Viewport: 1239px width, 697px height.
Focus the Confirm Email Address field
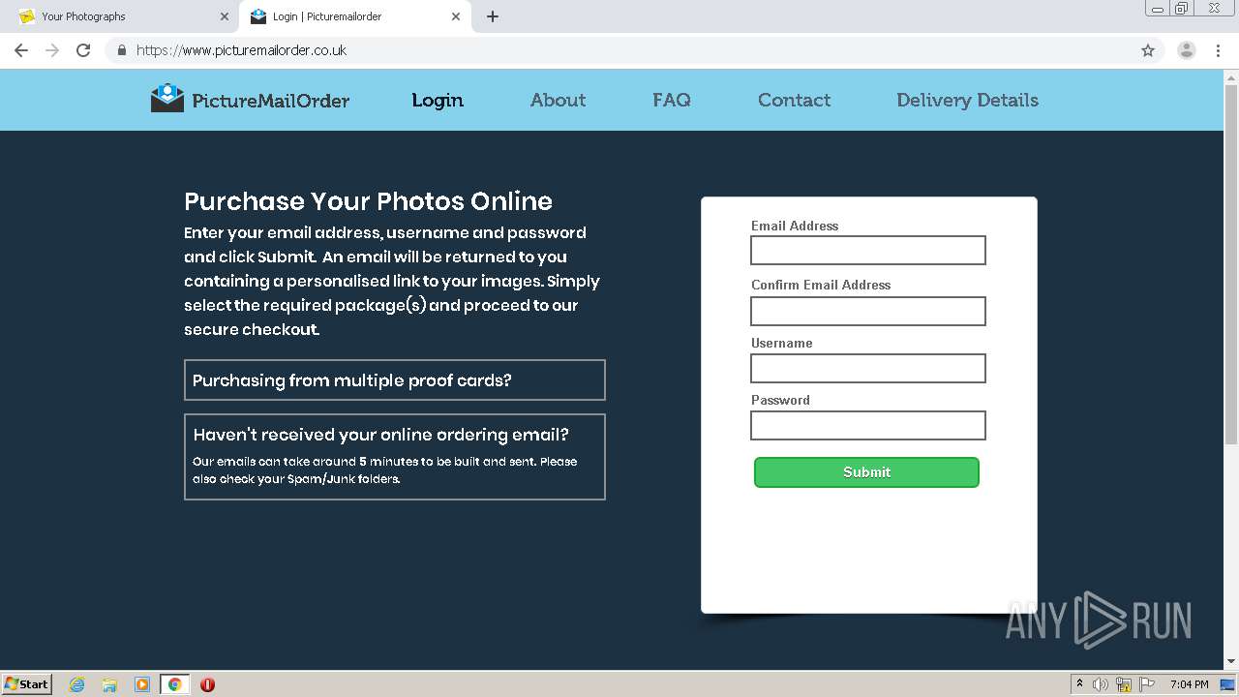(868, 311)
